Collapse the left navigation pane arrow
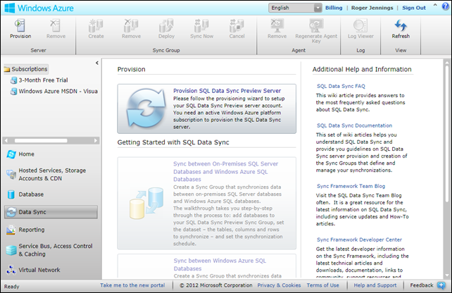This screenshot has height=293, width=452. click(97, 63)
